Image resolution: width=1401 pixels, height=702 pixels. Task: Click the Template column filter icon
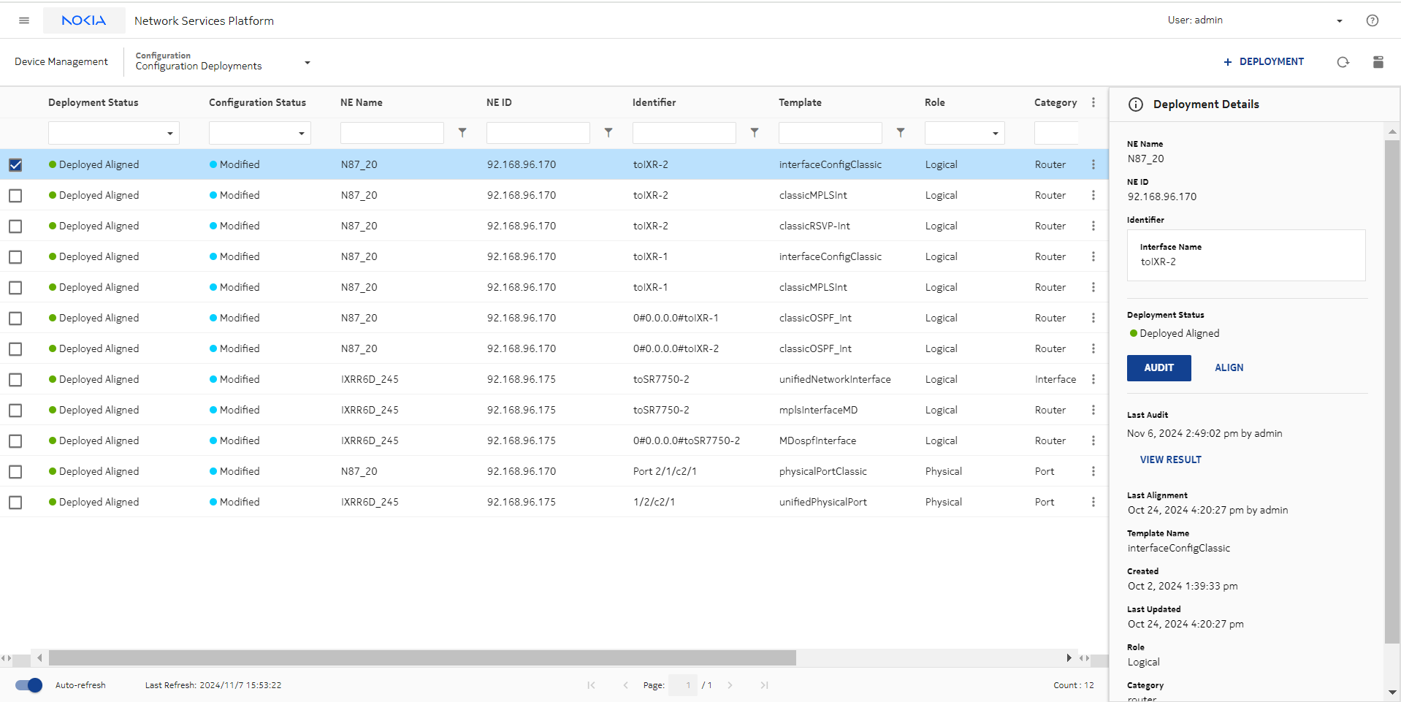[901, 133]
